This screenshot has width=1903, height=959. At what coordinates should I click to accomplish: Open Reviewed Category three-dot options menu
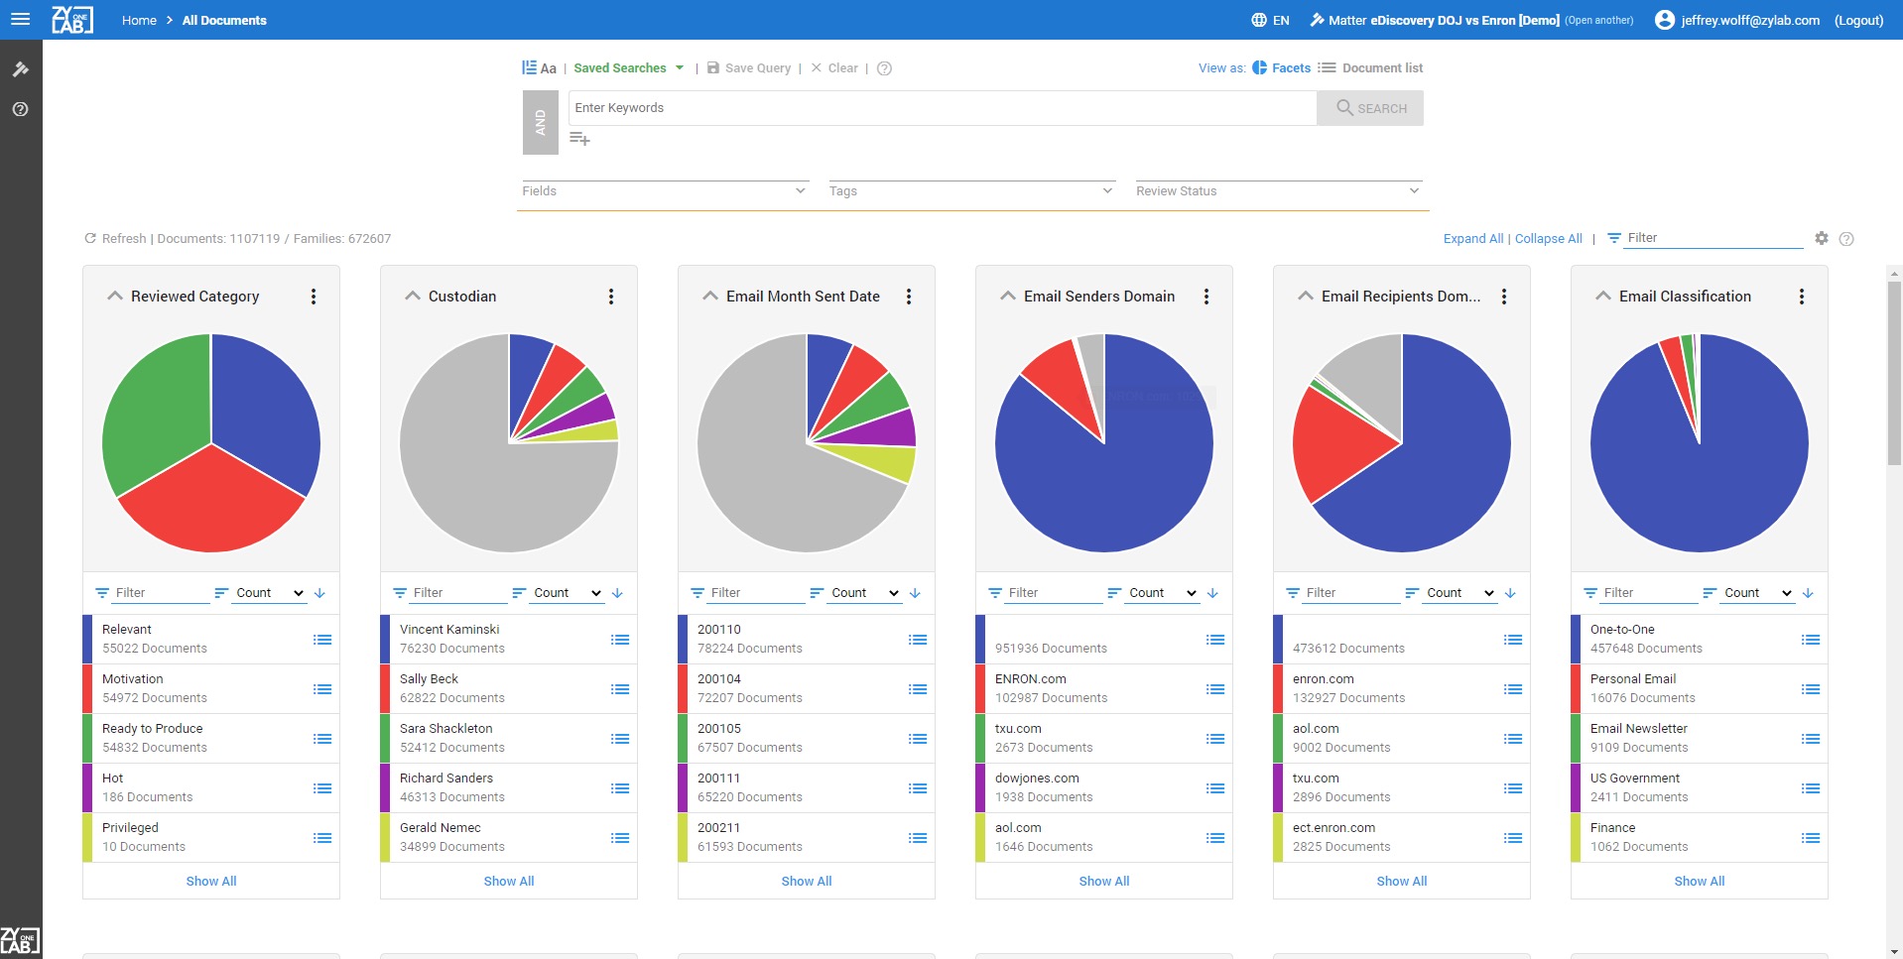click(314, 297)
